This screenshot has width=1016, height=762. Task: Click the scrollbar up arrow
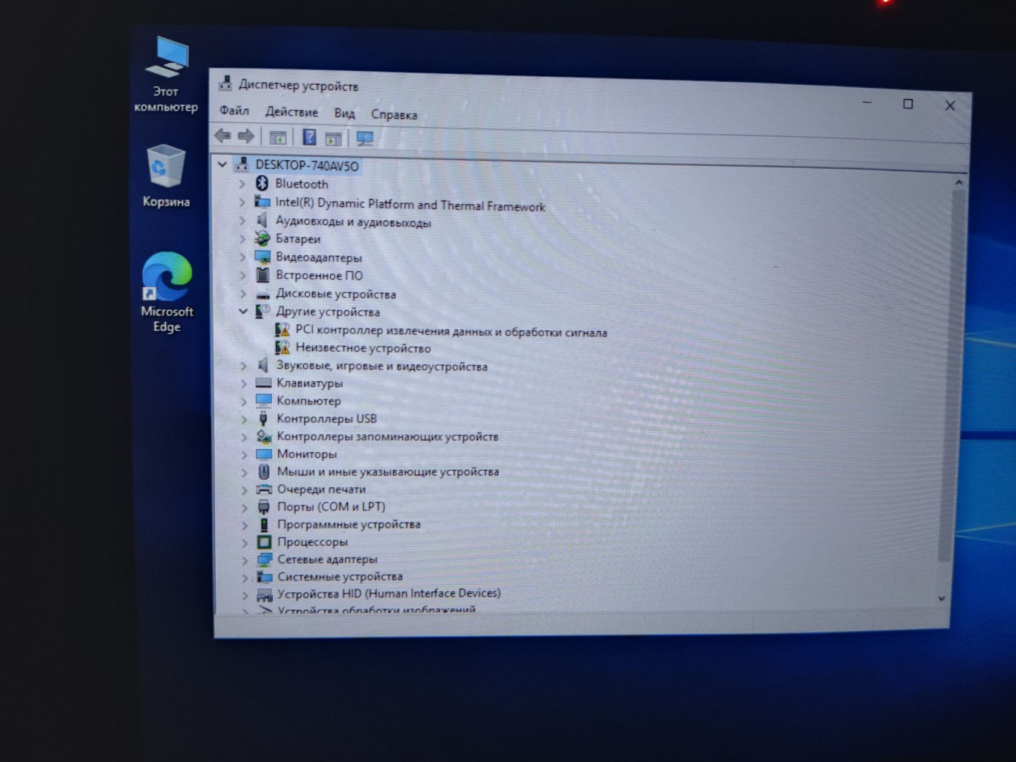(959, 182)
